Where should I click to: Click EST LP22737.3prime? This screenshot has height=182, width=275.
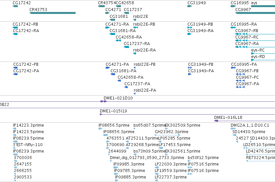pyautogui.click(x=171, y=177)
